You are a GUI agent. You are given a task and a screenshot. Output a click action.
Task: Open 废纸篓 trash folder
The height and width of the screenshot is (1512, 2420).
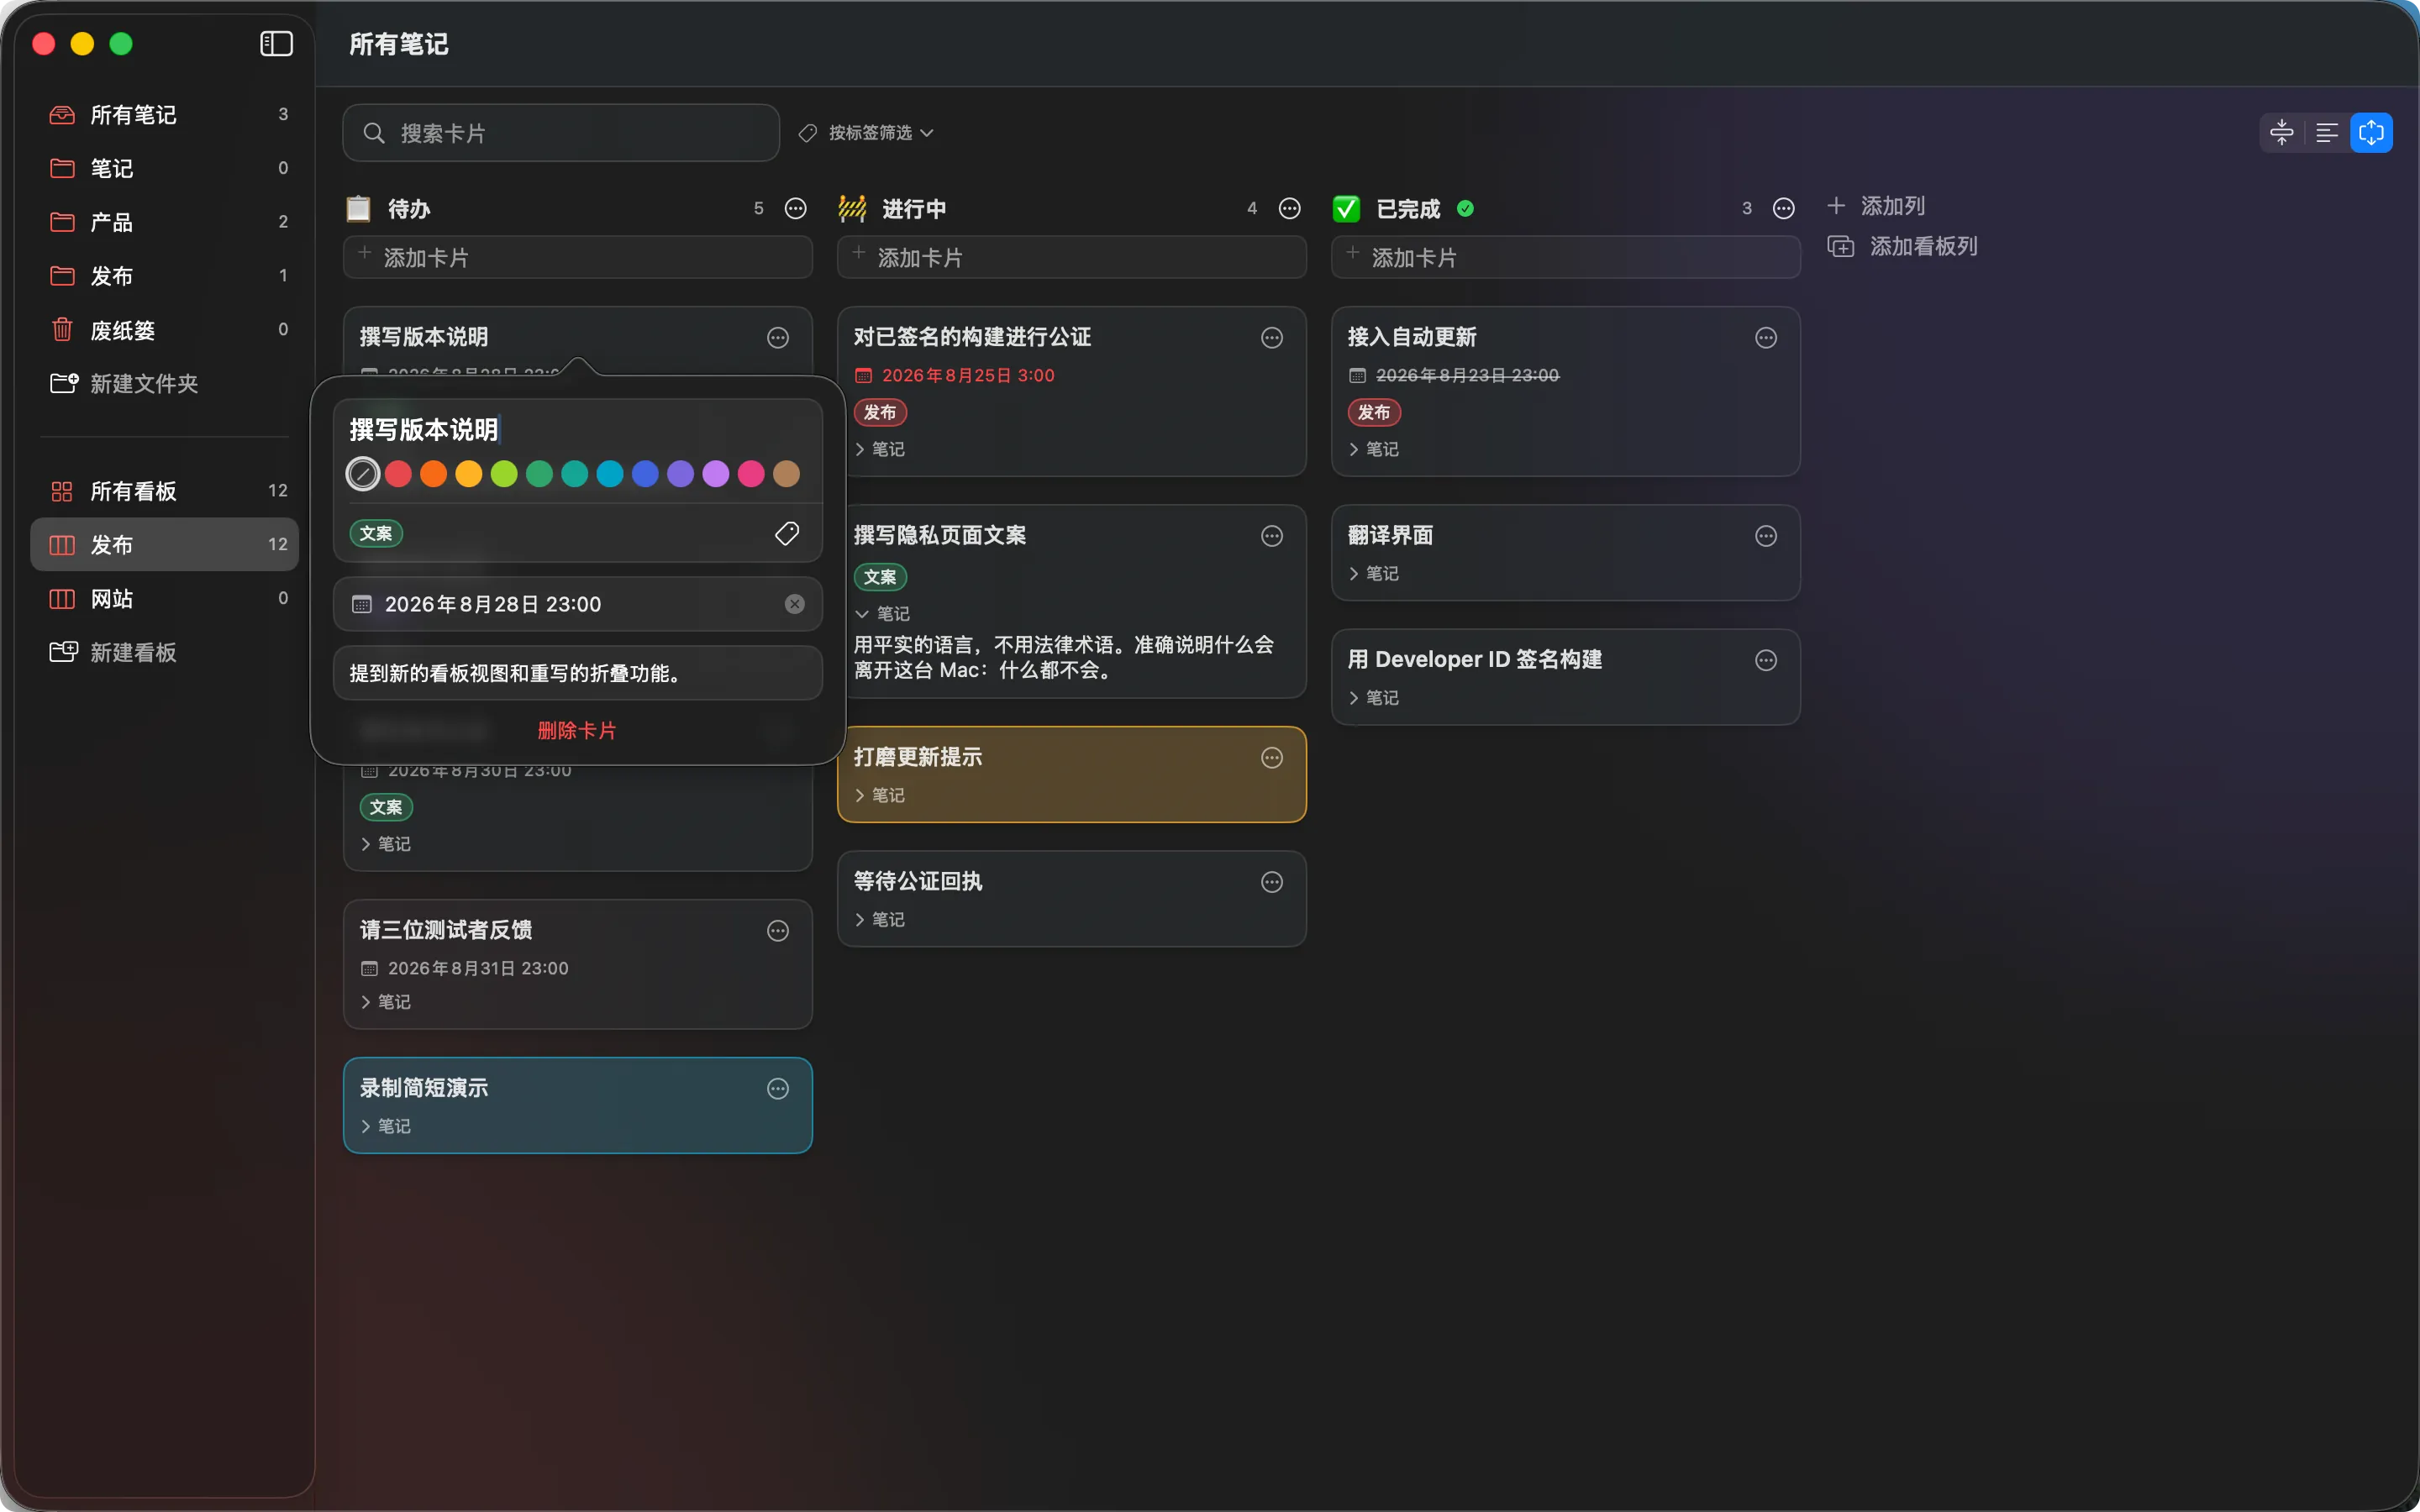[165, 329]
